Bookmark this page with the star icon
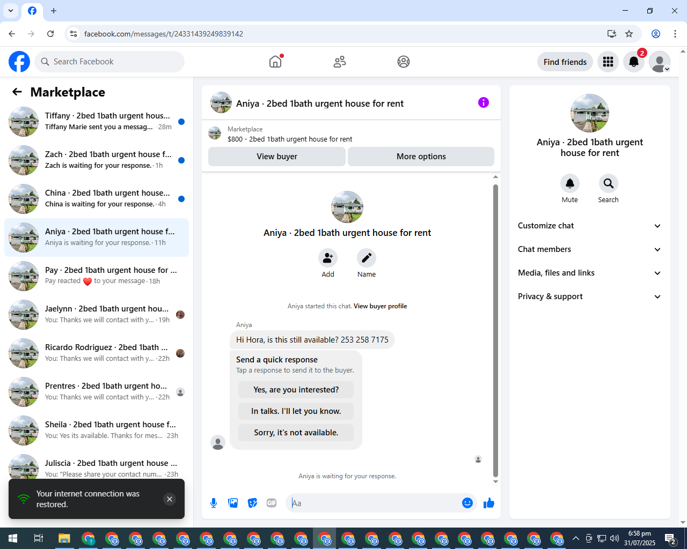This screenshot has height=549, width=687. click(629, 34)
